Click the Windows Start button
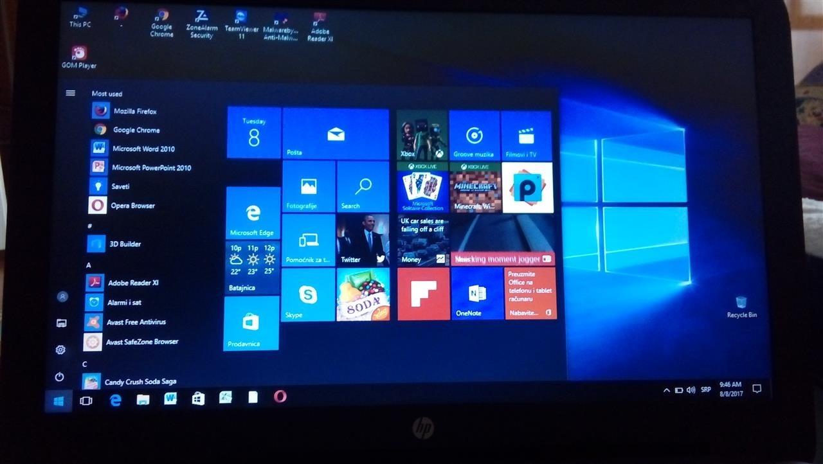Screen dimensions: 823x464 tap(59, 401)
